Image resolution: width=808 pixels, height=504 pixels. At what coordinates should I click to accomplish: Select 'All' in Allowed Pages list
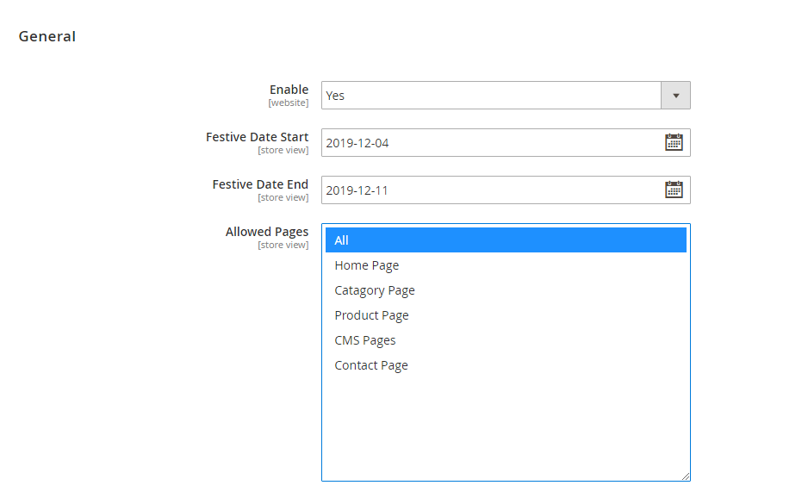click(506, 240)
